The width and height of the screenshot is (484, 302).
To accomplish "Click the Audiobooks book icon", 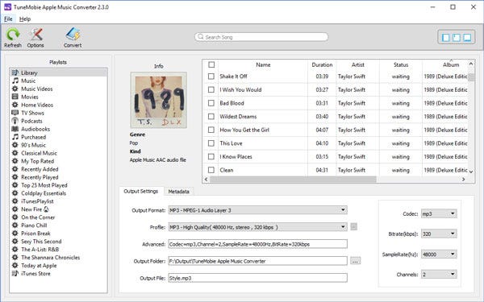I will click(15, 129).
